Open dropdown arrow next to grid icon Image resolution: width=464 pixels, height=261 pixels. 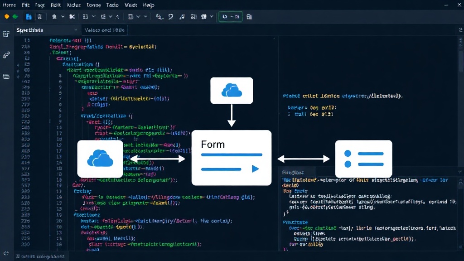click(x=93, y=17)
